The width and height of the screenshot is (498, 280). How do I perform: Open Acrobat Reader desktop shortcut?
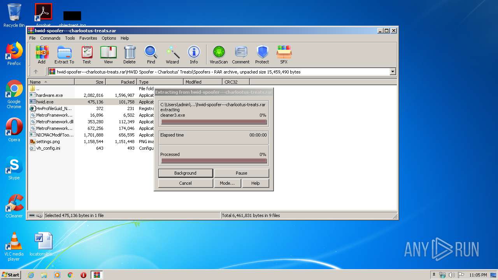click(43, 15)
